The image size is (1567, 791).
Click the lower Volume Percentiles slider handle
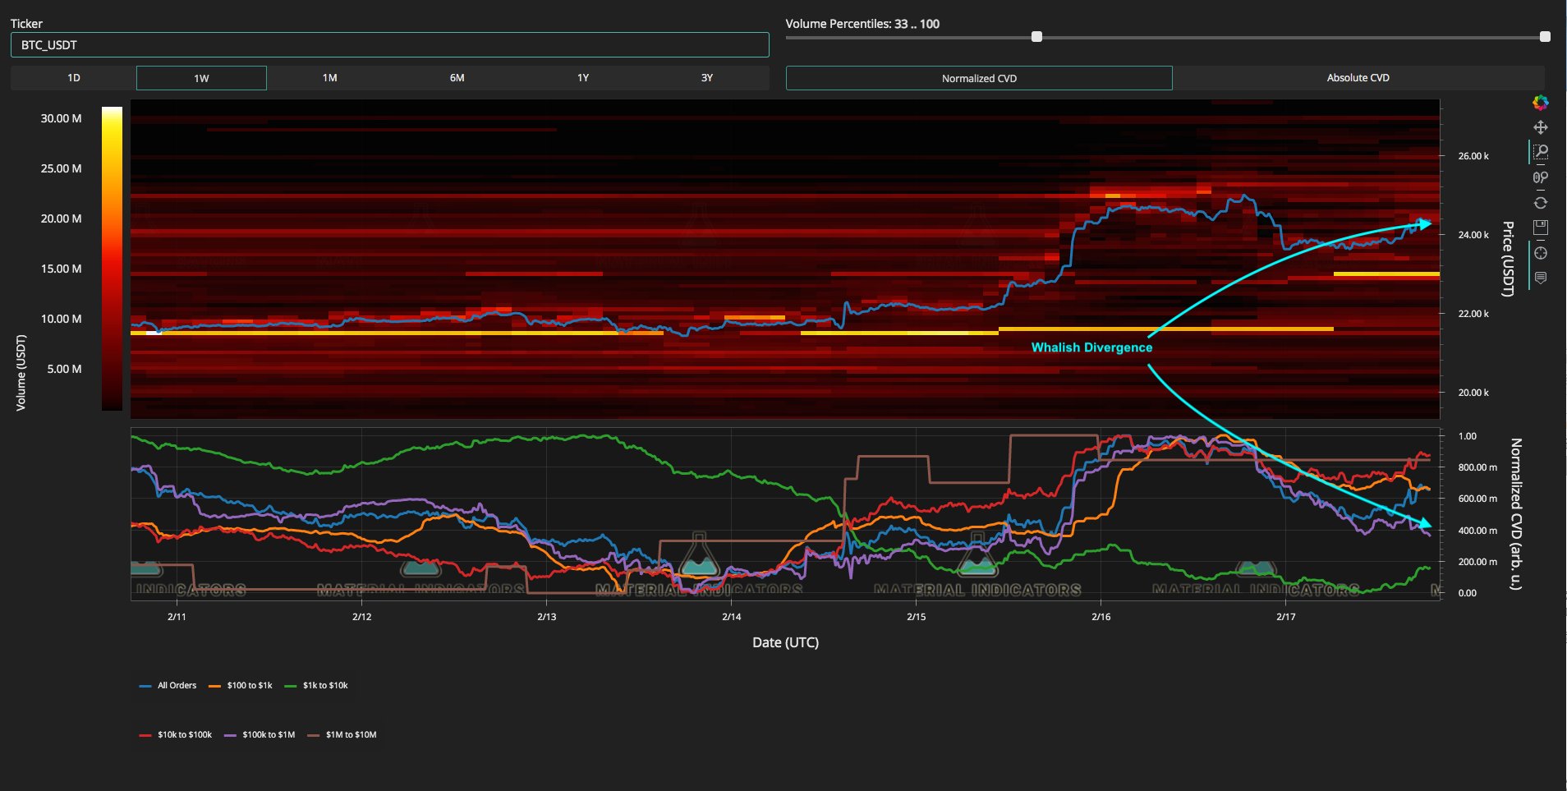(x=1036, y=37)
